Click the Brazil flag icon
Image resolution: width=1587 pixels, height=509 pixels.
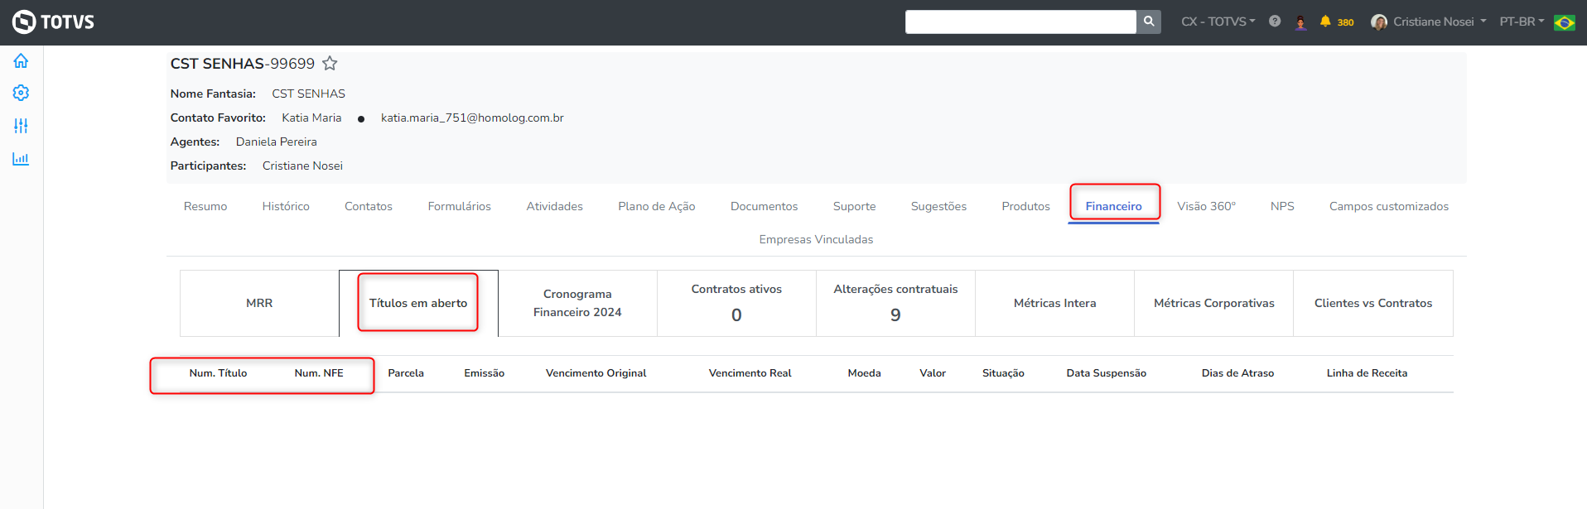click(x=1565, y=22)
